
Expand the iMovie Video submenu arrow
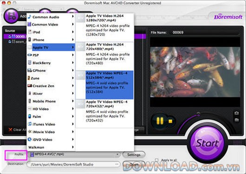pyautogui.click(x=73, y=132)
